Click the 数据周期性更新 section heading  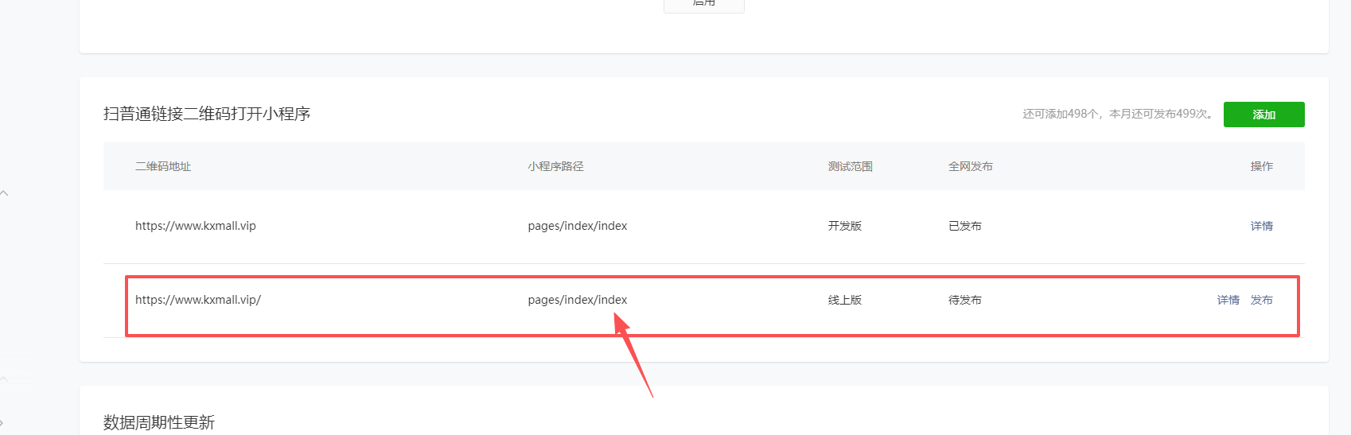pyautogui.click(x=159, y=422)
